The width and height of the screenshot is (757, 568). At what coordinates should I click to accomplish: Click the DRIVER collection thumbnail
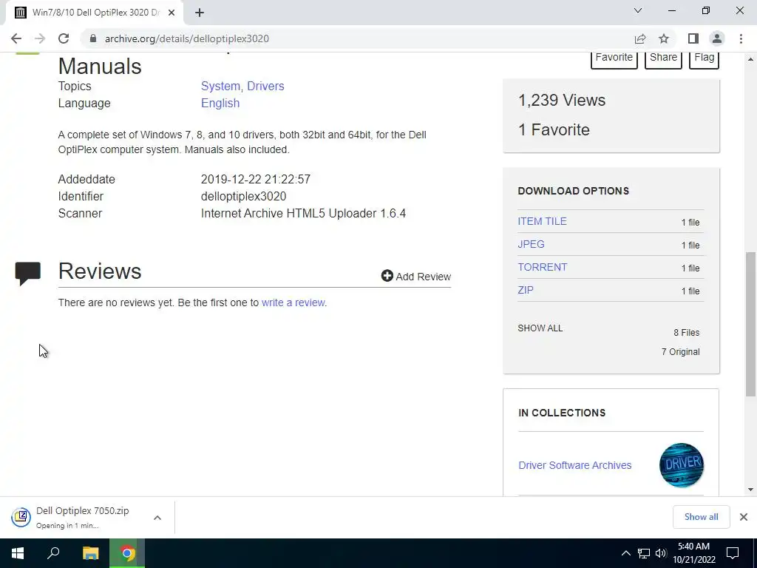[681, 465]
